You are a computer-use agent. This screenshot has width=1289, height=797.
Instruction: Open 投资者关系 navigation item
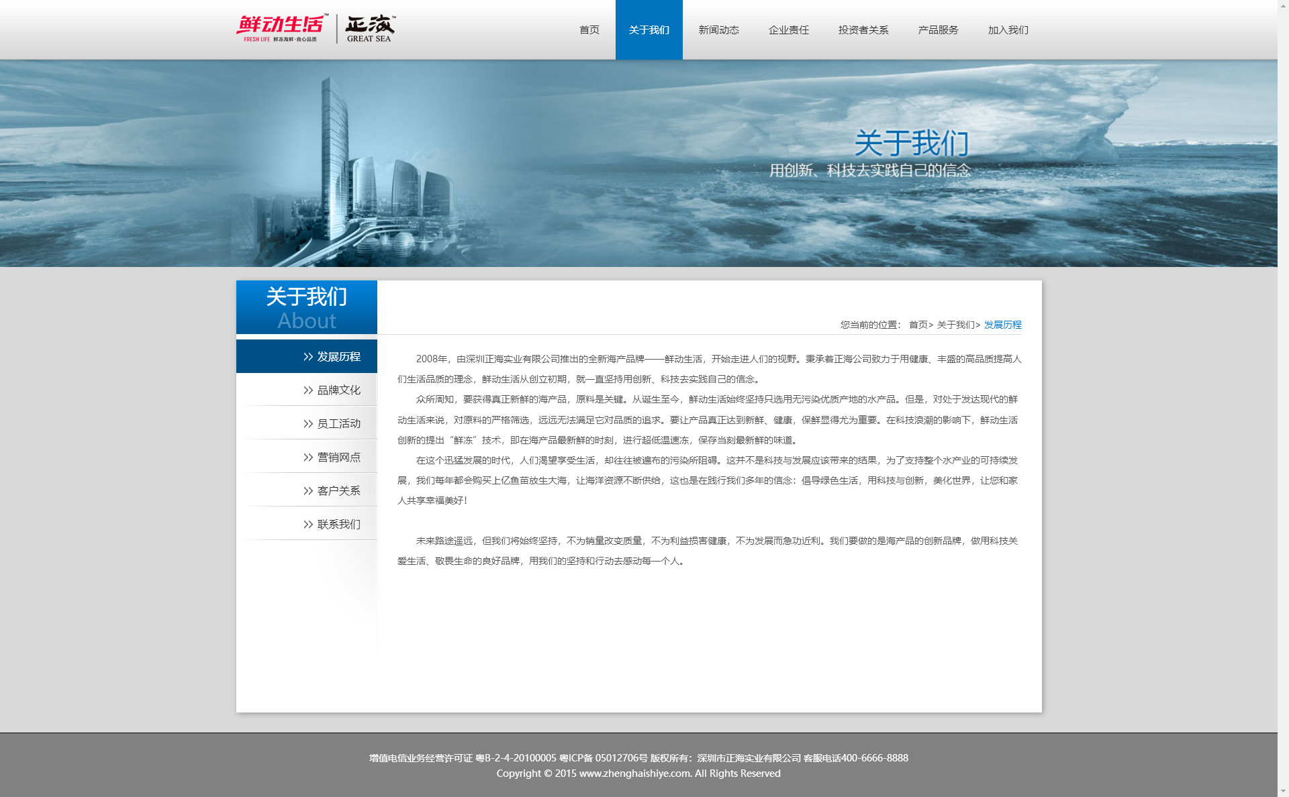tap(863, 30)
